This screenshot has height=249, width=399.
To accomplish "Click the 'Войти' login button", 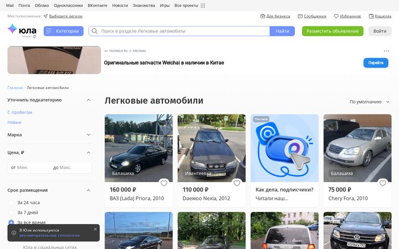I will coord(380,31).
